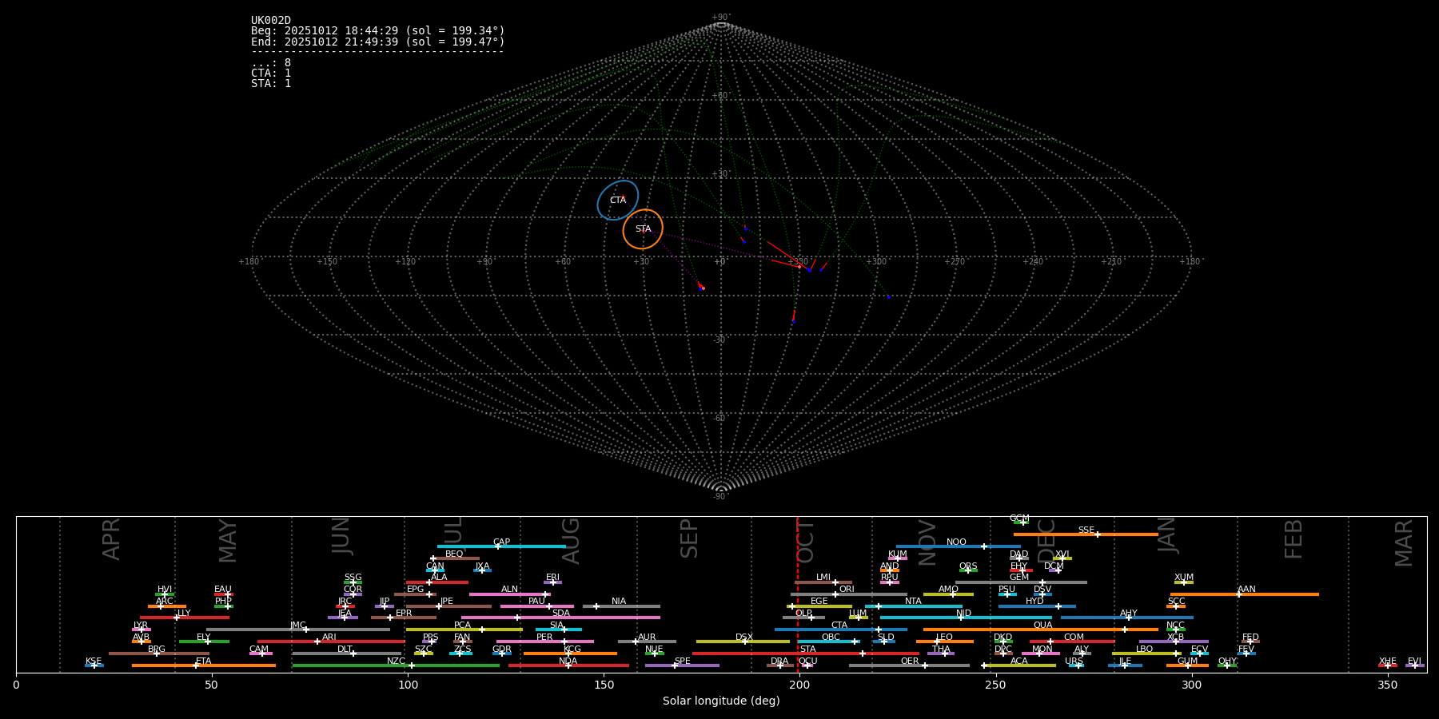Click the SSE shower label in timeline

(x=1086, y=530)
